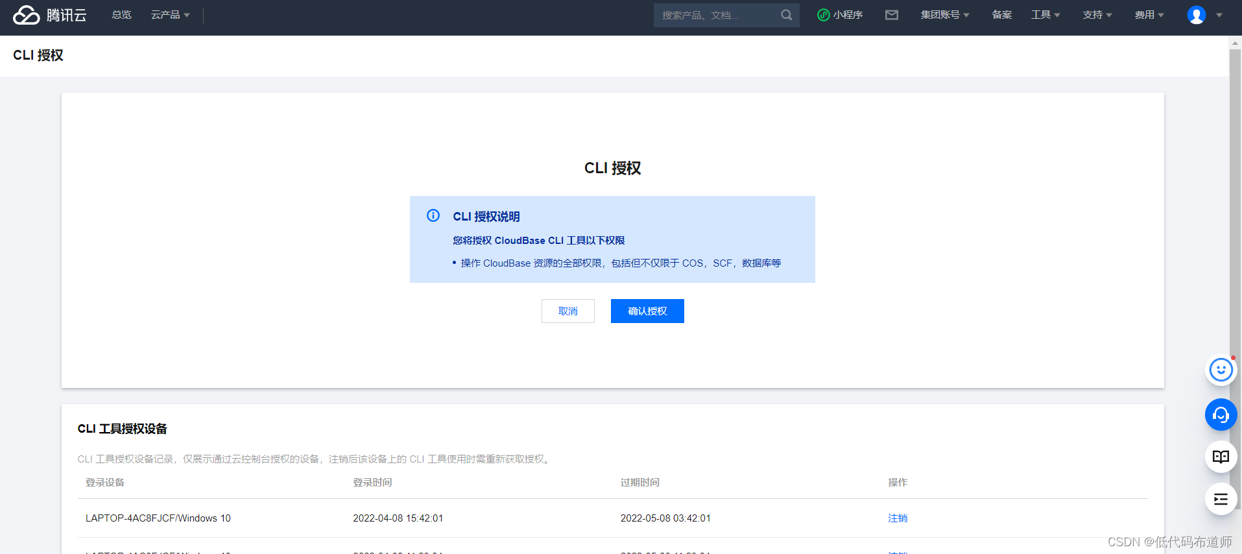Open the 小程序 mini program link
Image resolution: width=1242 pixels, height=554 pixels.
coord(840,15)
